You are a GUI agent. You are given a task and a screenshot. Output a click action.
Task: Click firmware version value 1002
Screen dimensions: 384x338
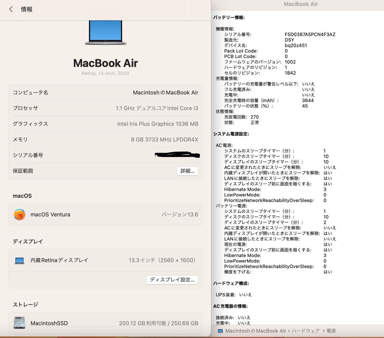pyautogui.click(x=290, y=62)
